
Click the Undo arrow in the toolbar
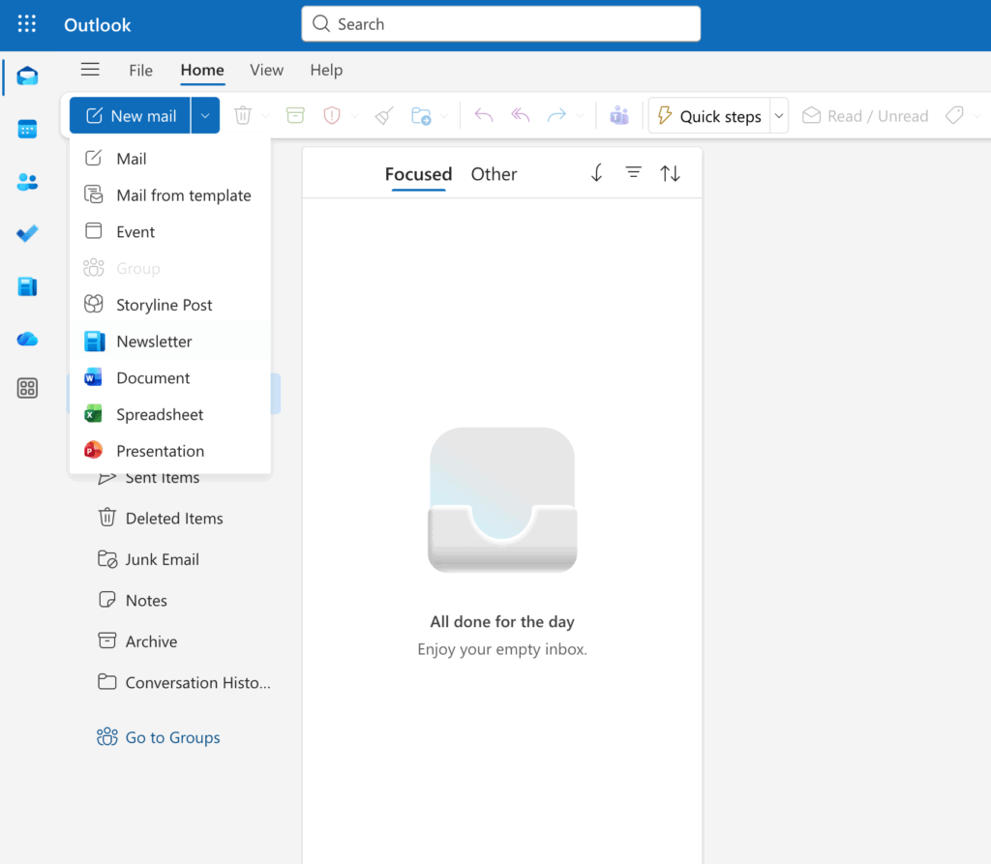pyautogui.click(x=483, y=115)
